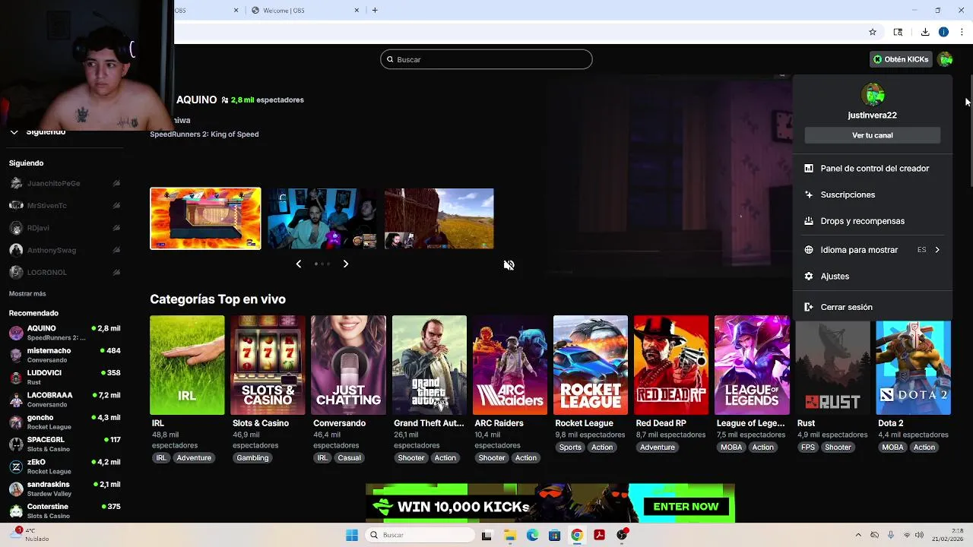Go to previous featured stream in carousel
Image resolution: width=973 pixels, height=547 pixels.
tap(299, 264)
